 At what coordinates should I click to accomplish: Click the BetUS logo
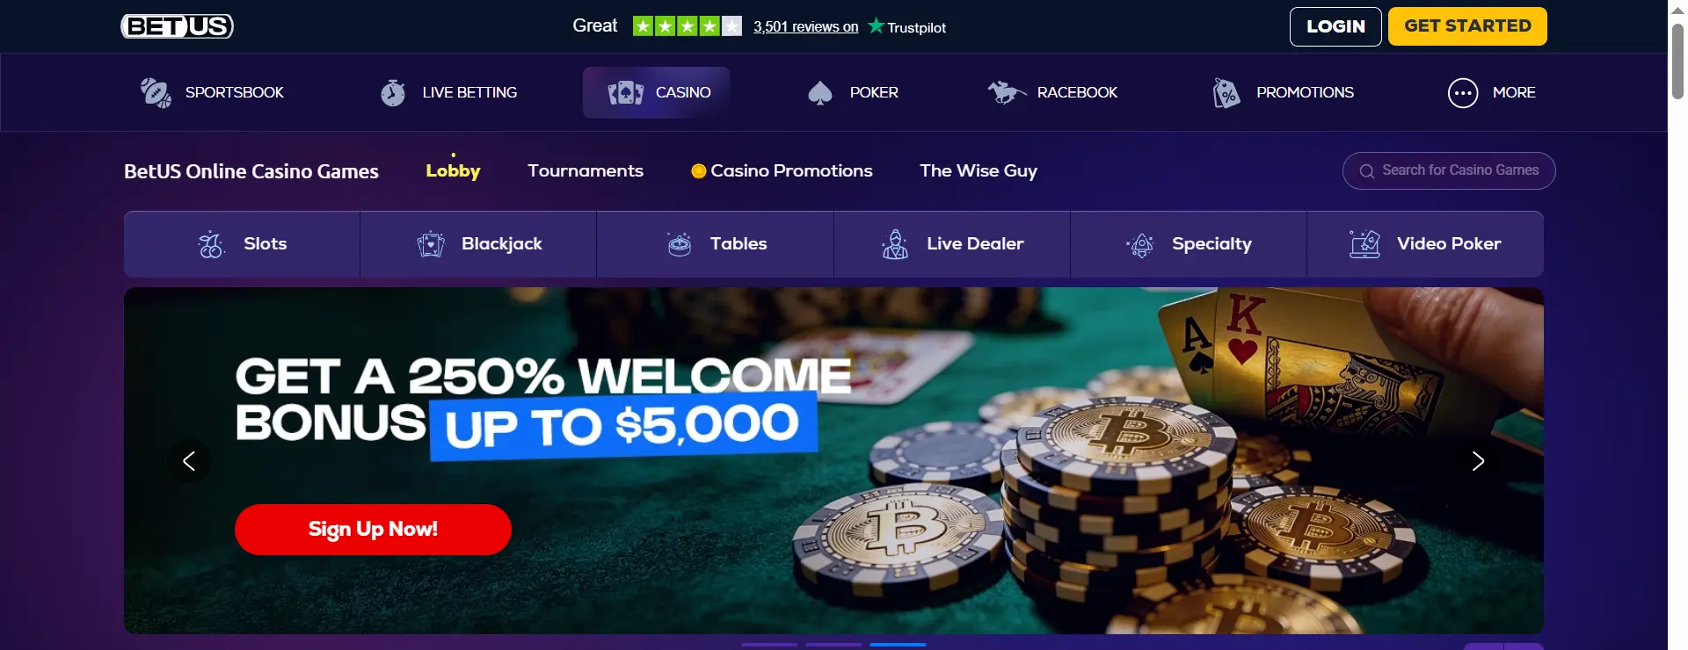177,26
